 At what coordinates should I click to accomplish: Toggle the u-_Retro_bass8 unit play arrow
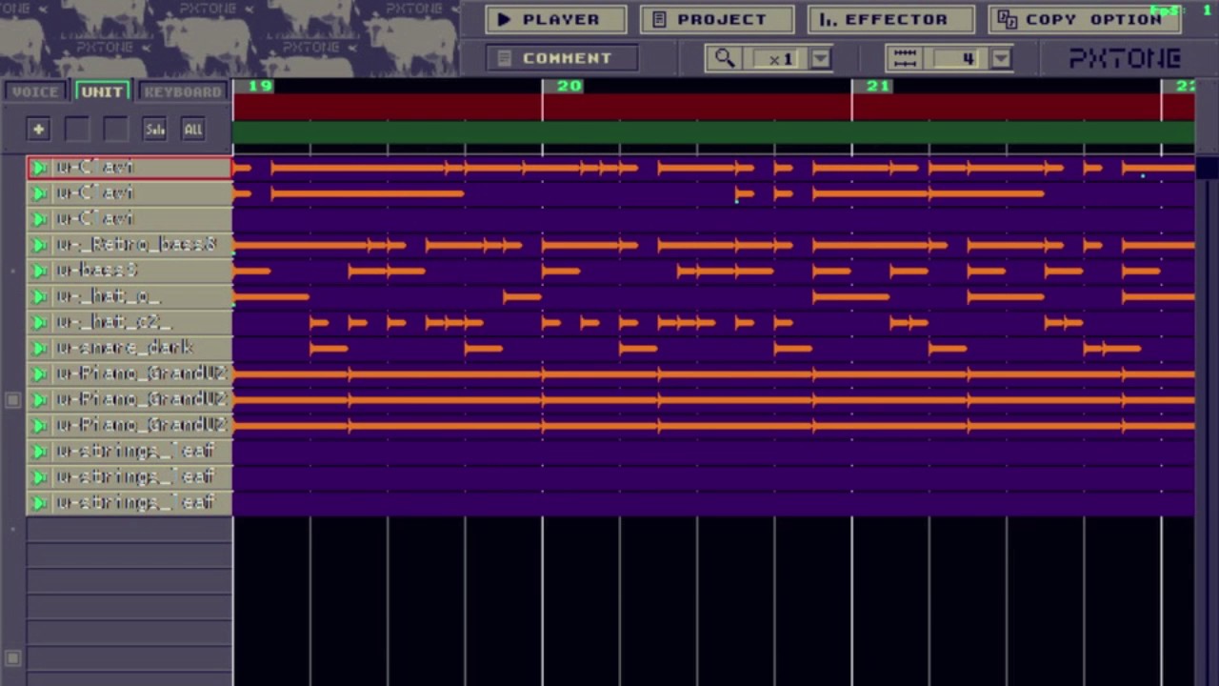coord(39,245)
